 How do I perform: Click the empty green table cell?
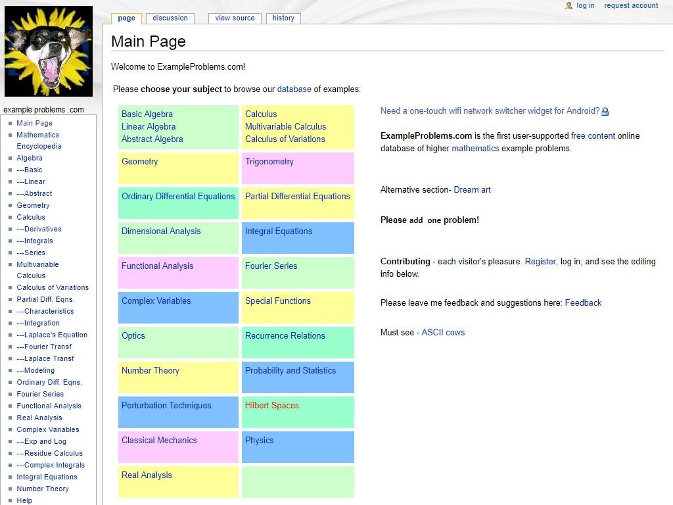(298, 481)
